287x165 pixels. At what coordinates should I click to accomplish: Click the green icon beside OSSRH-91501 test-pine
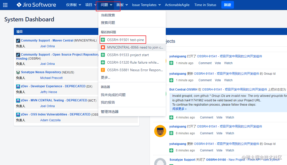(103, 40)
